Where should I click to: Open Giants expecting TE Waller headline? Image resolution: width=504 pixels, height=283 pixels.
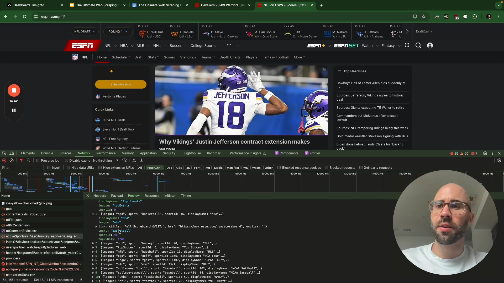370,108
